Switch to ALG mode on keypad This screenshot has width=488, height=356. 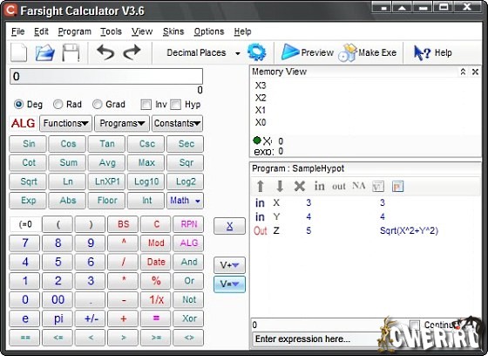point(188,243)
